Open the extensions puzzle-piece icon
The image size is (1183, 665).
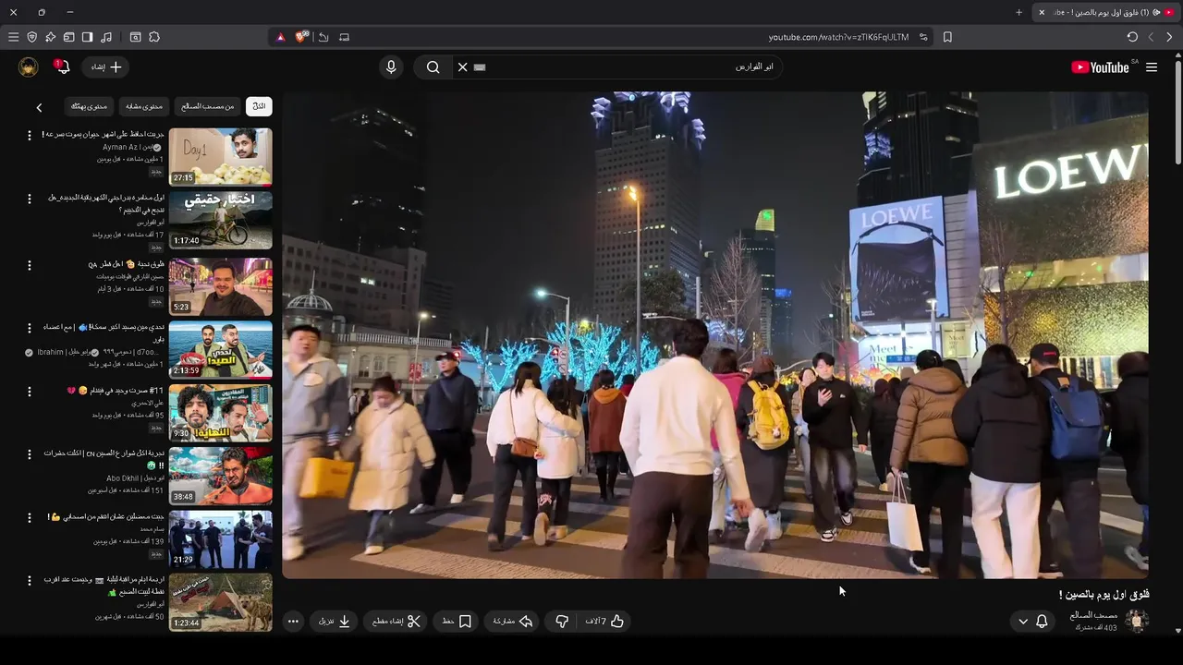pyautogui.click(x=154, y=37)
